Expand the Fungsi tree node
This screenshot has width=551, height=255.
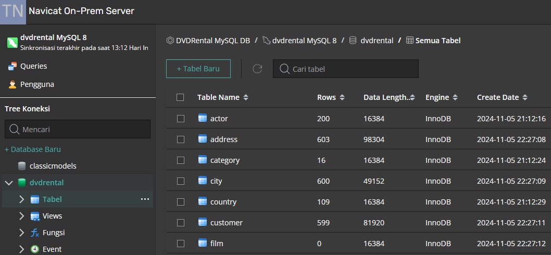tap(21, 233)
